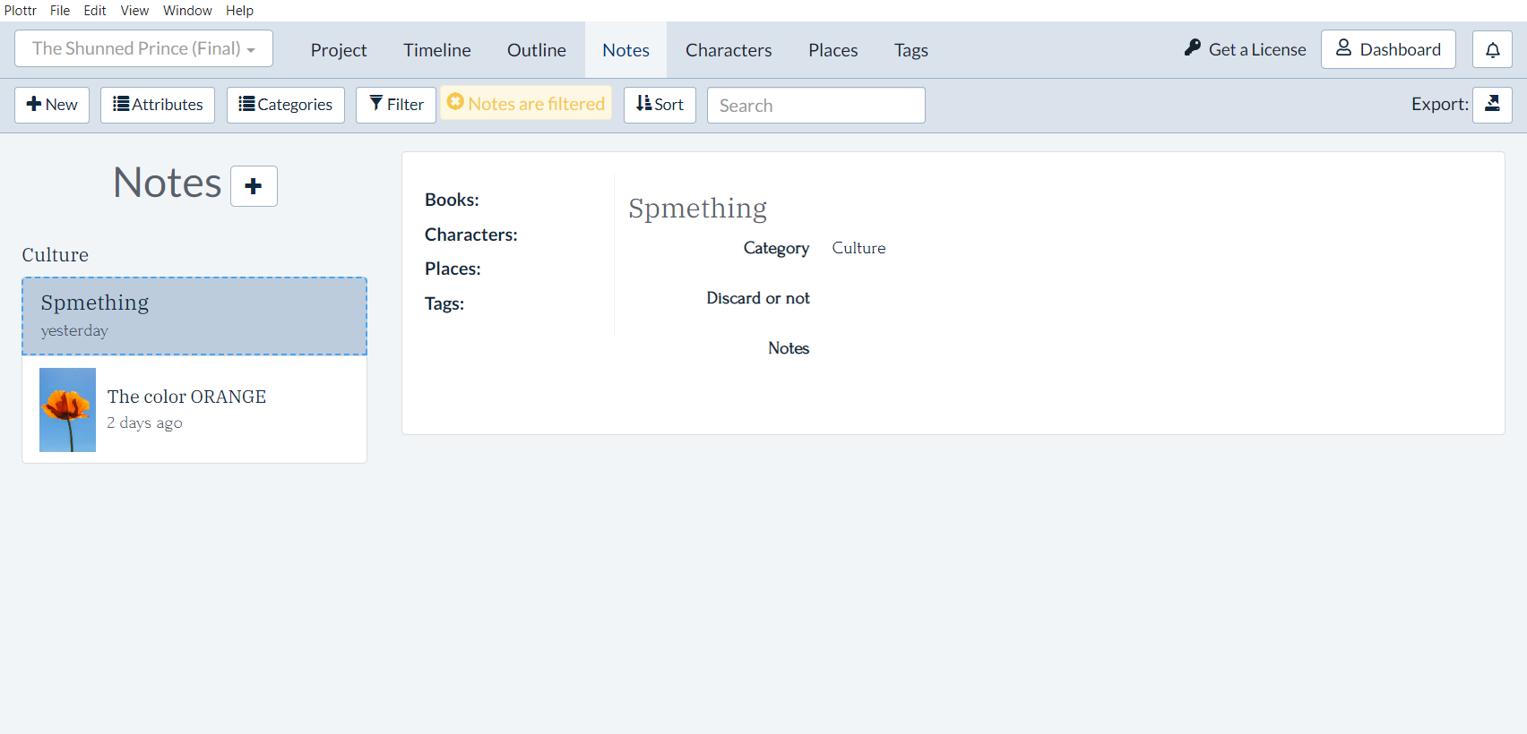Click the 'yesterday' timestamp text
Viewport: 1527px width, 734px height.
(74, 330)
